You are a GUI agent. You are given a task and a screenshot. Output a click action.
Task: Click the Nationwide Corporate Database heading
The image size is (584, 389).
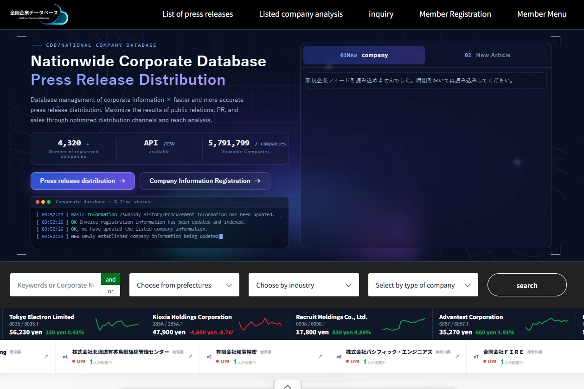click(x=148, y=61)
